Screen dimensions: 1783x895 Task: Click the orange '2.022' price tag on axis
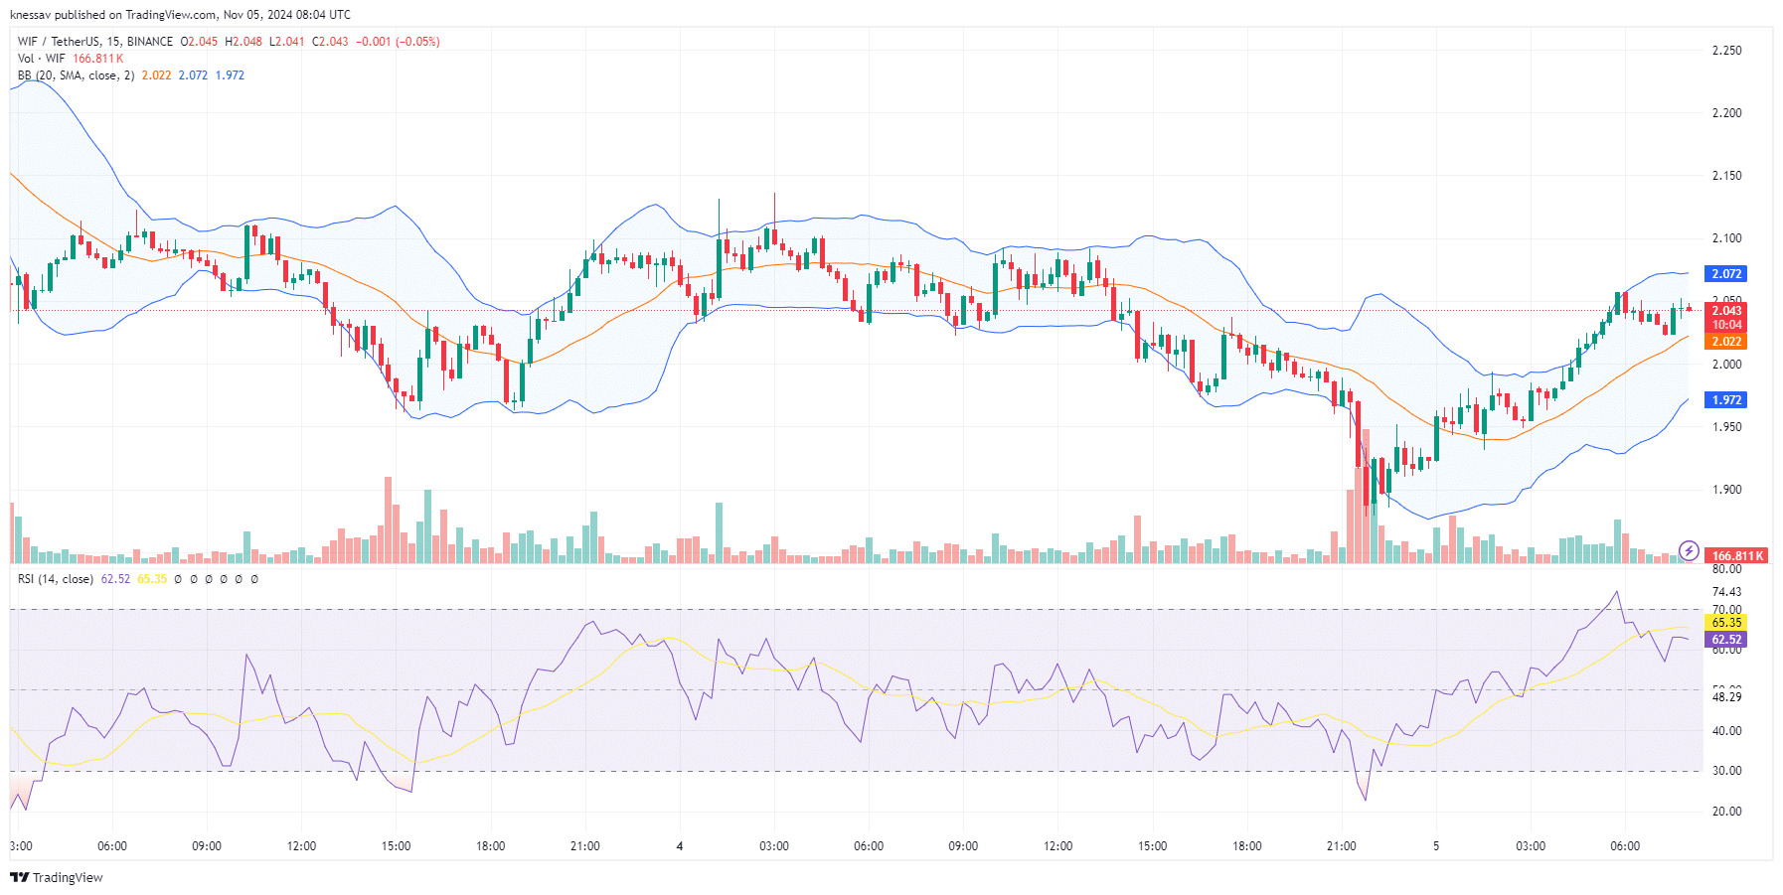pos(1726,342)
